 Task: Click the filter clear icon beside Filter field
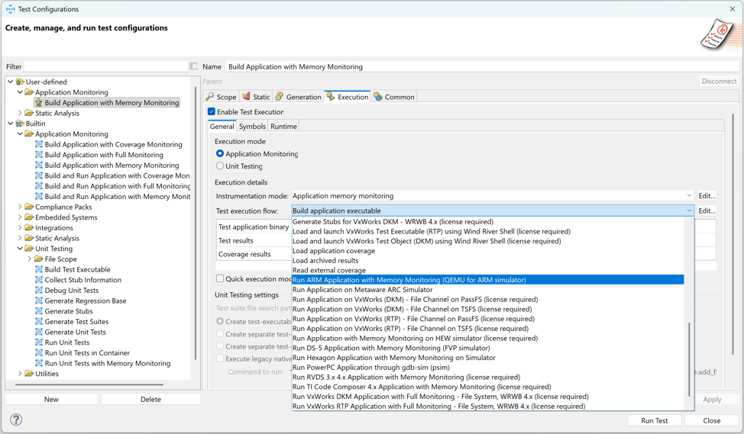(x=193, y=66)
